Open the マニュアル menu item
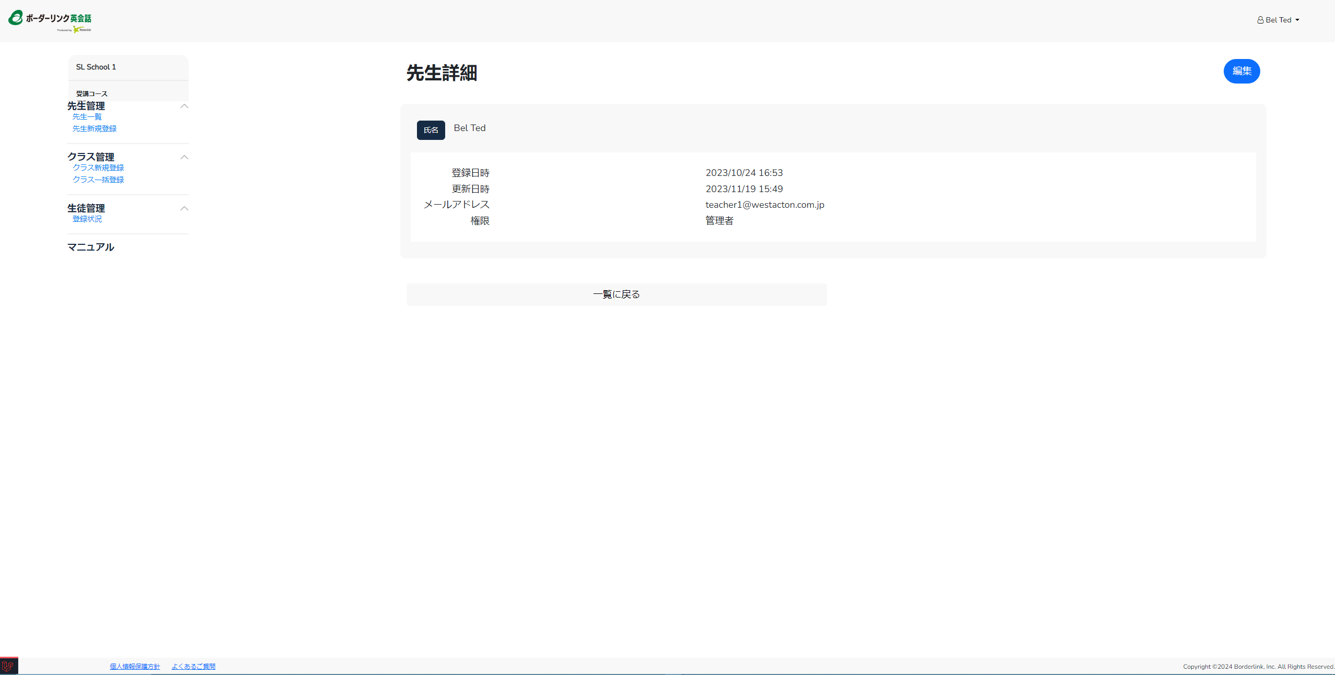The width and height of the screenshot is (1335, 675). (90, 247)
